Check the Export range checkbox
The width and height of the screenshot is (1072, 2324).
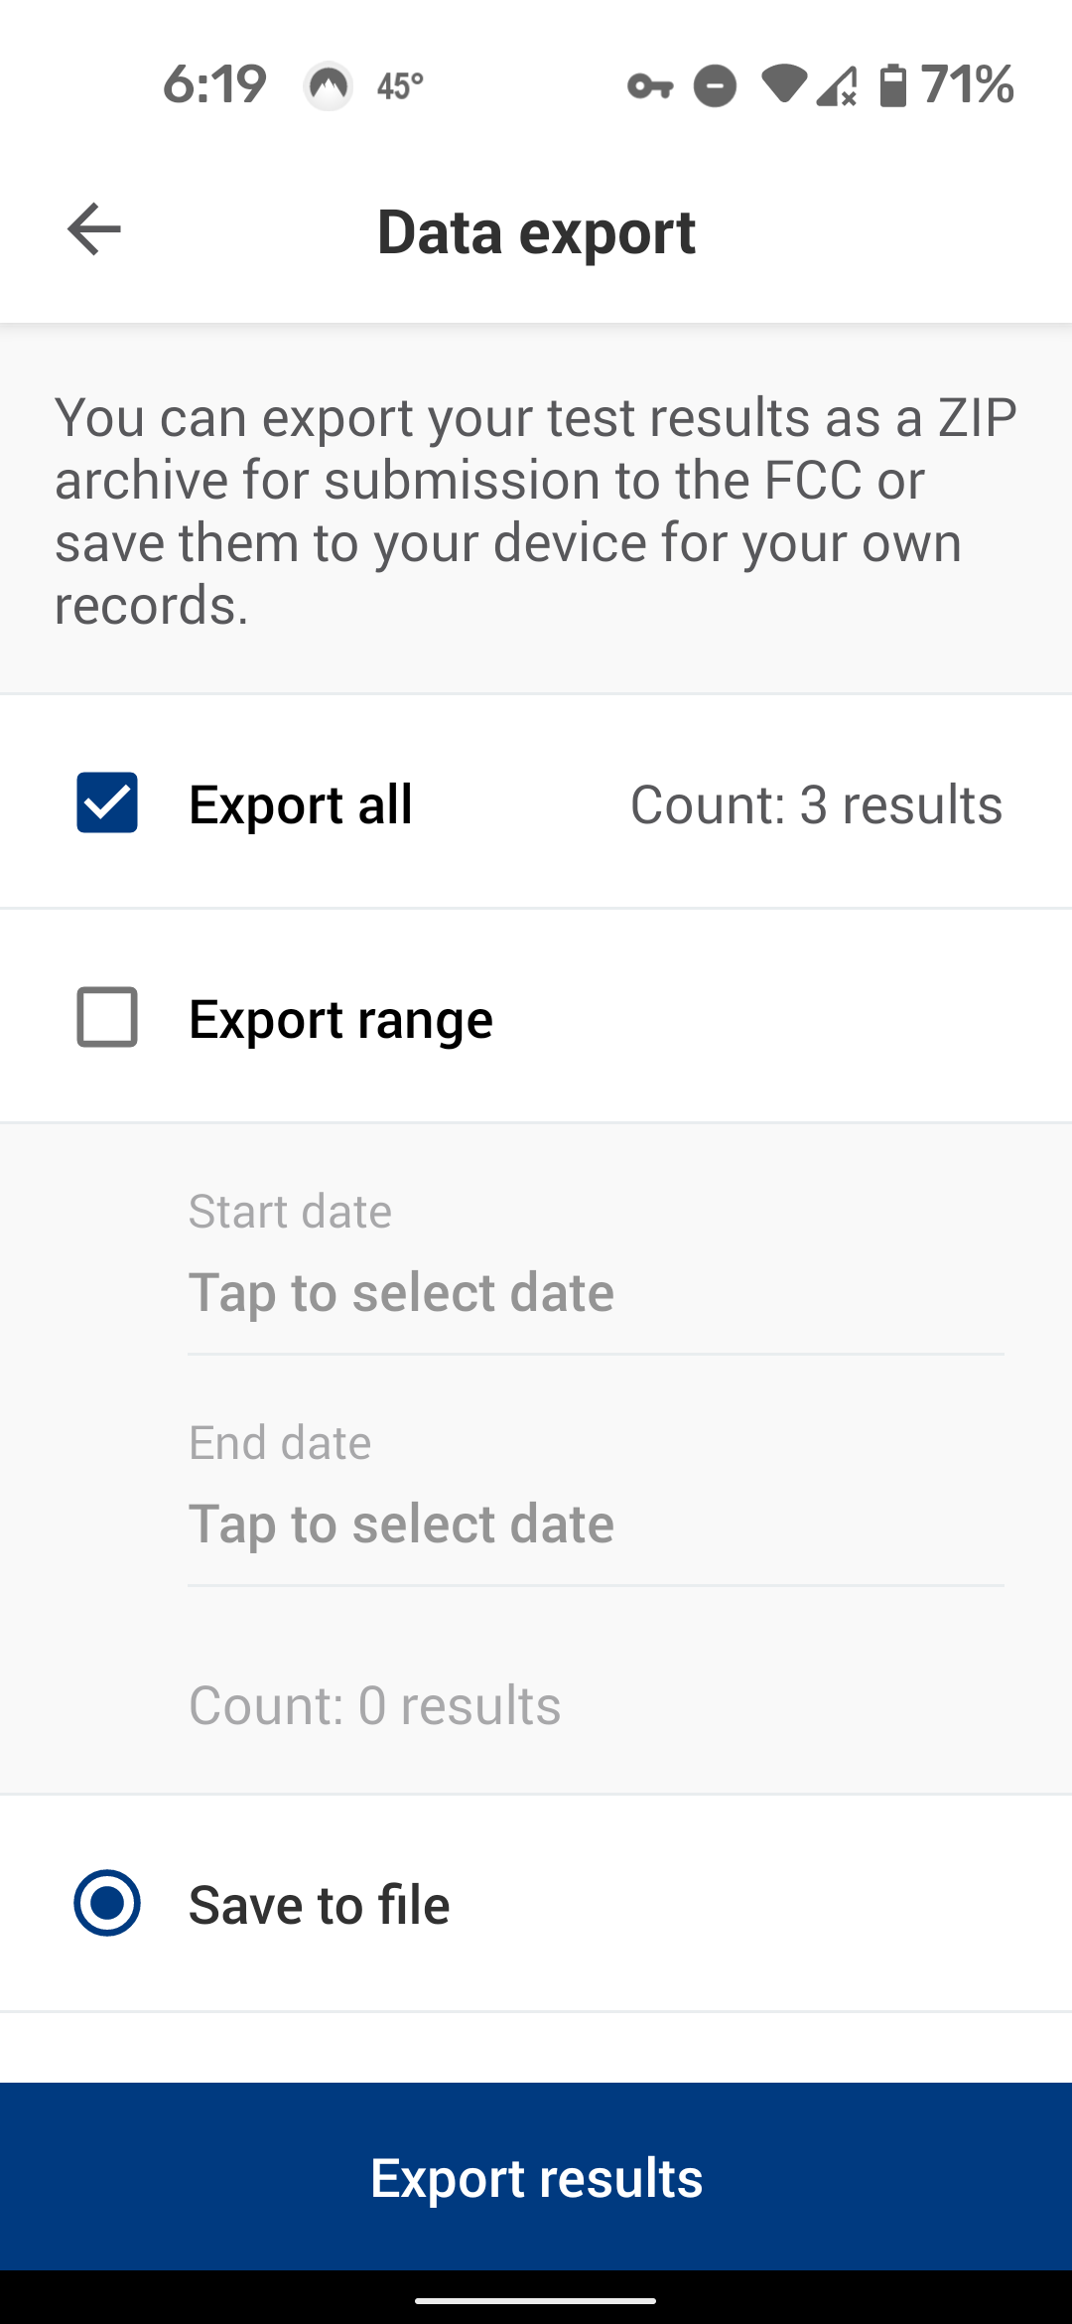tap(107, 1017)
